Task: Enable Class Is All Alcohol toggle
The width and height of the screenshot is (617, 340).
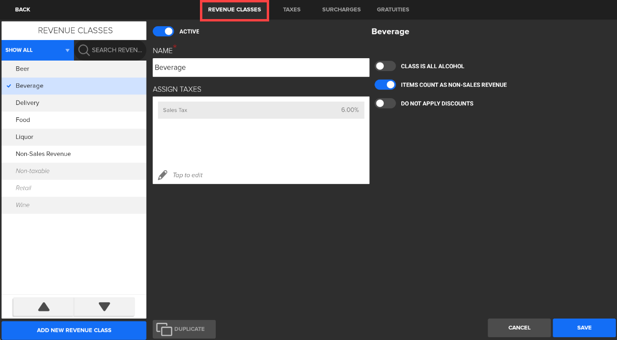Action: (x=385, y=66)
